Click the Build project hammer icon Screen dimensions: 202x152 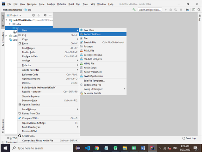134,10
